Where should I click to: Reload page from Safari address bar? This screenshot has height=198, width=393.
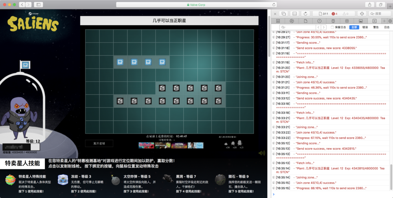tap(274, 4)
